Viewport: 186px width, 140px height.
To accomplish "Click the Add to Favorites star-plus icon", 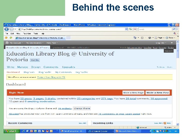I will click(11, 38).
